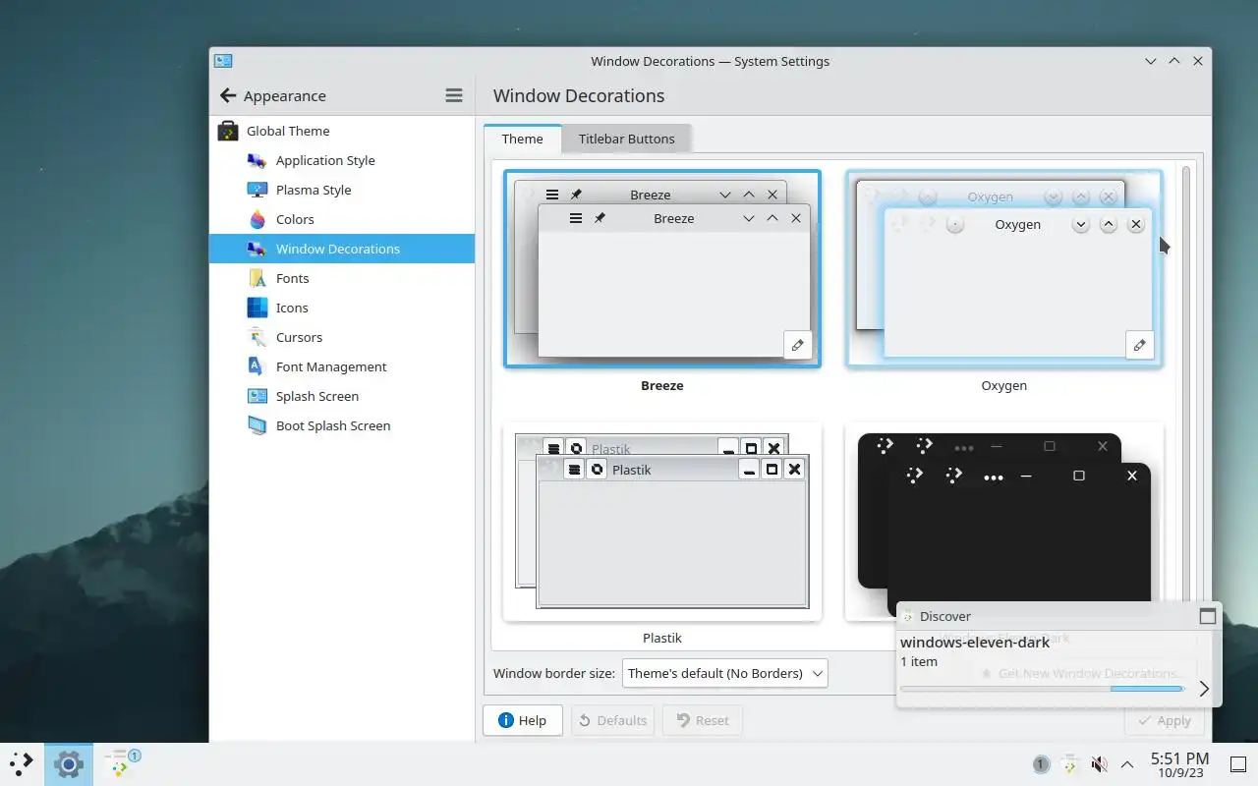Click the 'Discover' notification header text

[x=945, y=616]
